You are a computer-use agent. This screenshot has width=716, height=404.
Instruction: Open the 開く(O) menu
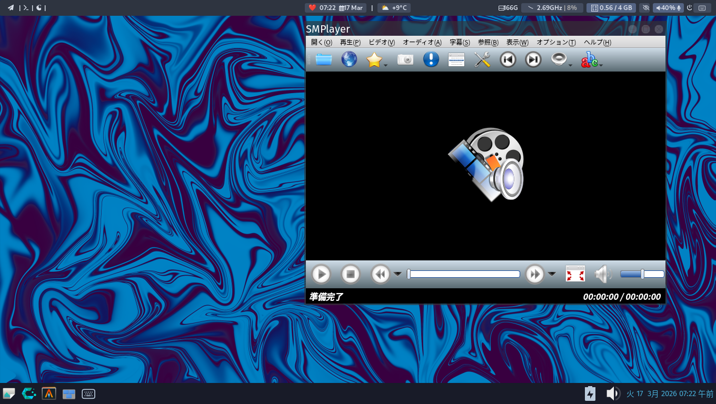(x=321, y=42)
